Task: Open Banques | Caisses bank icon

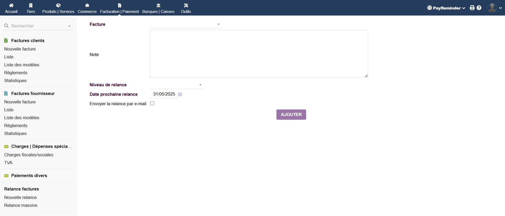Action: coord(158,5)
